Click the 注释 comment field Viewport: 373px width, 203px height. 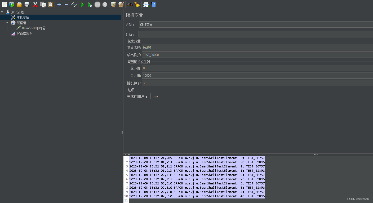click(x=256, y=34)
